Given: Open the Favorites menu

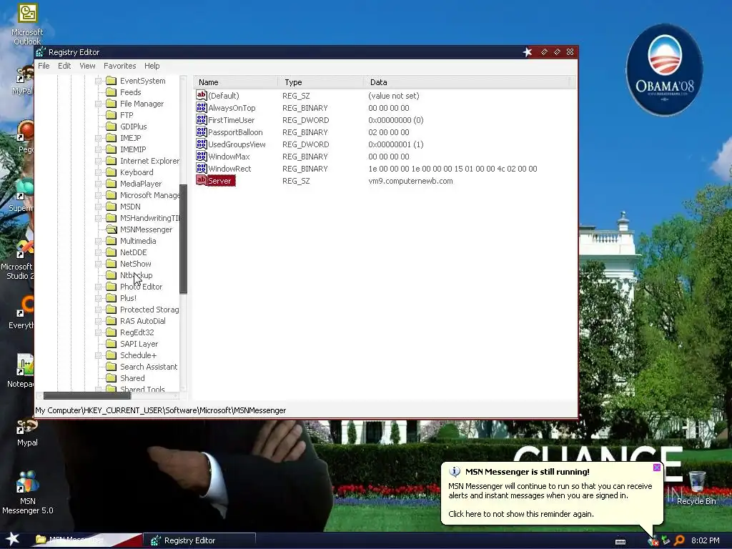Looking at the screenshot, I should [x=120, y=66].
